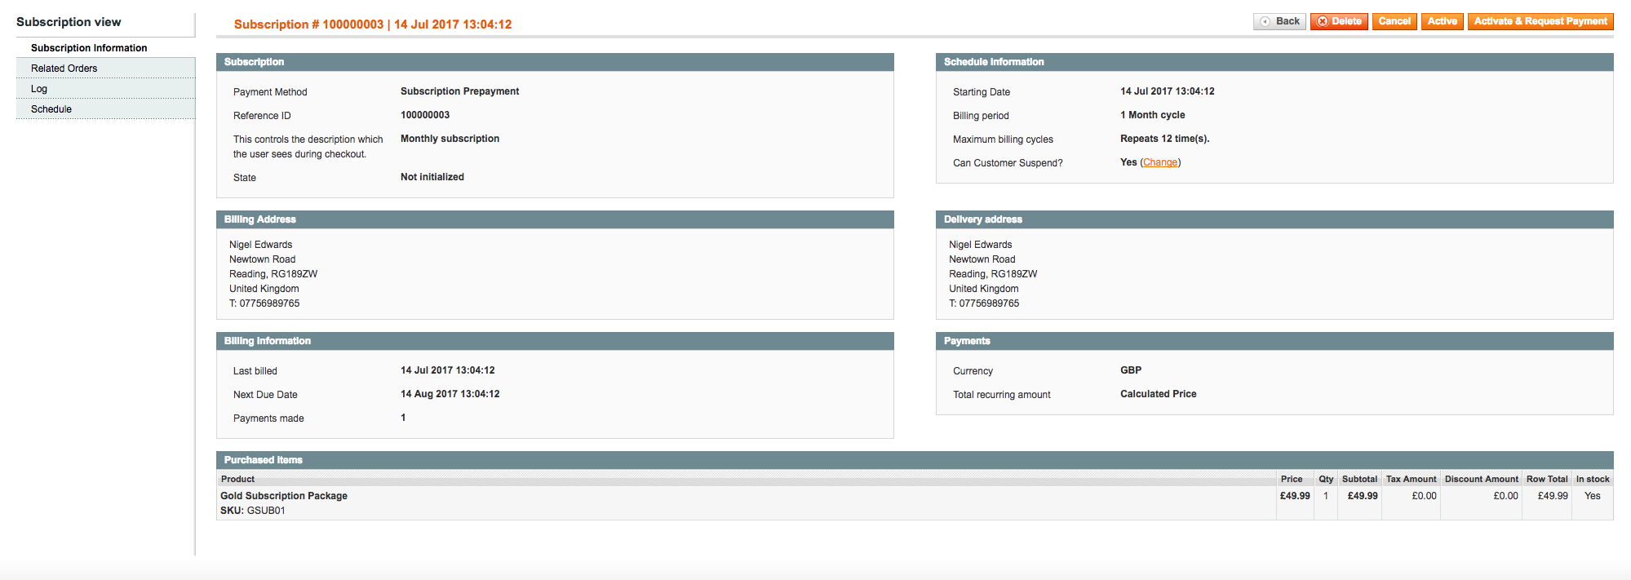The height and width of the screenshot is (580, 1631).
Task: Go to the Schedule tab
Action: [51, 109]
